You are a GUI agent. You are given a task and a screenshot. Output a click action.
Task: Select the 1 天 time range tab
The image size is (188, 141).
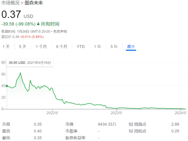(x=6, y=47)
